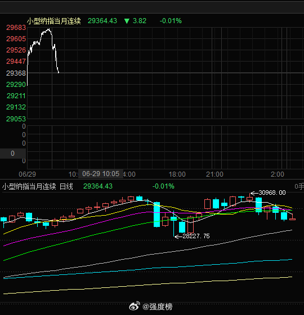Viewport: 304px width, 315px height.
Task: Click the highlighted 0 volume axis label
Action: pos(12,154)
